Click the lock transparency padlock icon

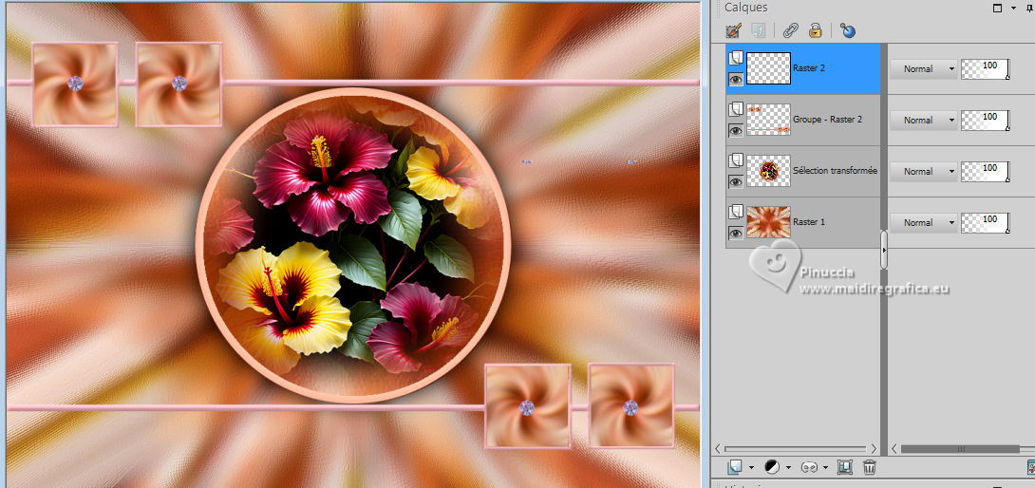tap(815, 30)
